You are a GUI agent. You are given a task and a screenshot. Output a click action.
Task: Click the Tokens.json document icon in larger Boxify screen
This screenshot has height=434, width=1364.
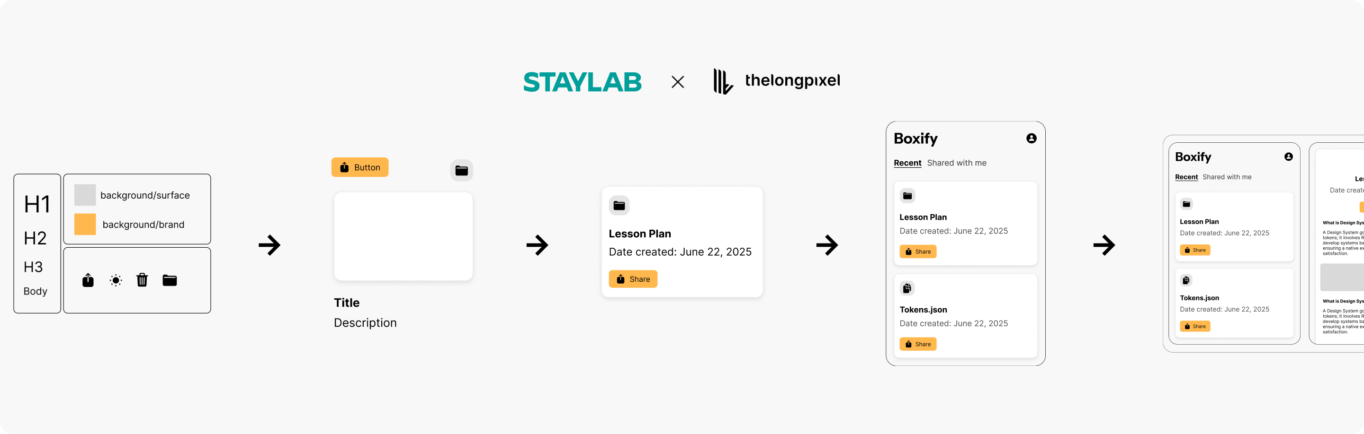coord(907,288)
